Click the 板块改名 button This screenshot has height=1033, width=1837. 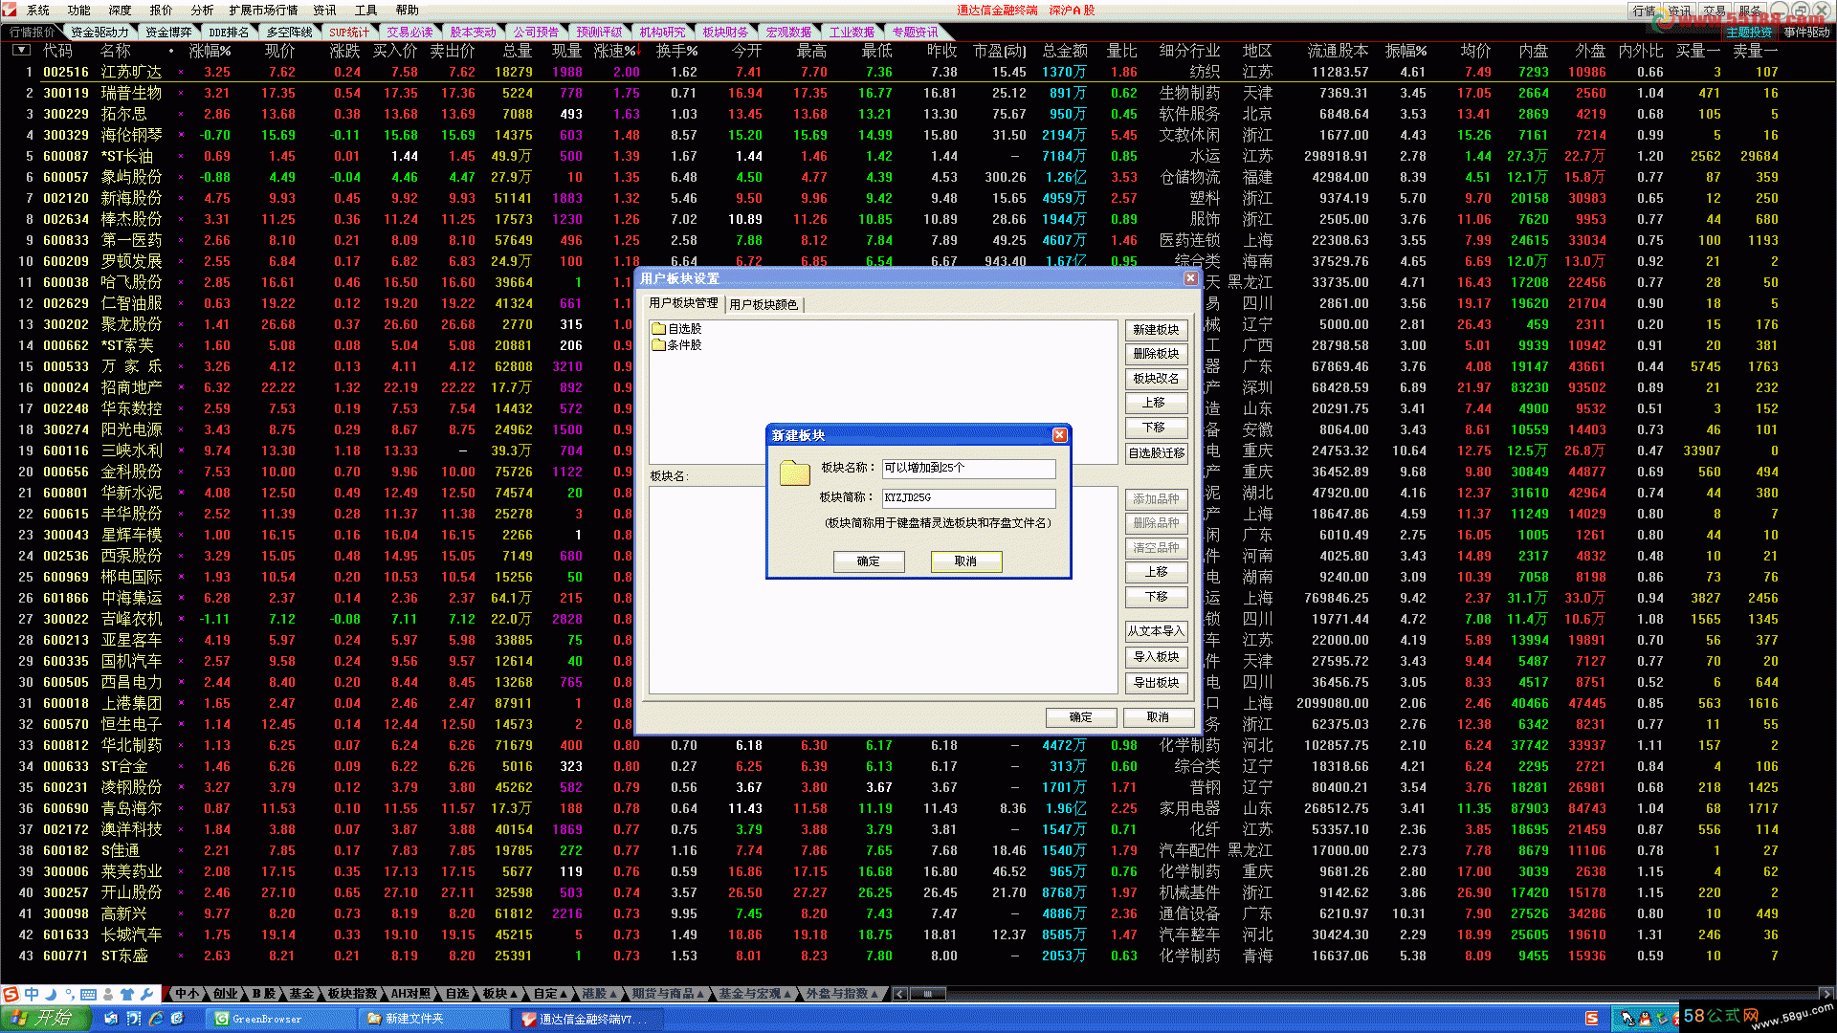point(1156,379)
